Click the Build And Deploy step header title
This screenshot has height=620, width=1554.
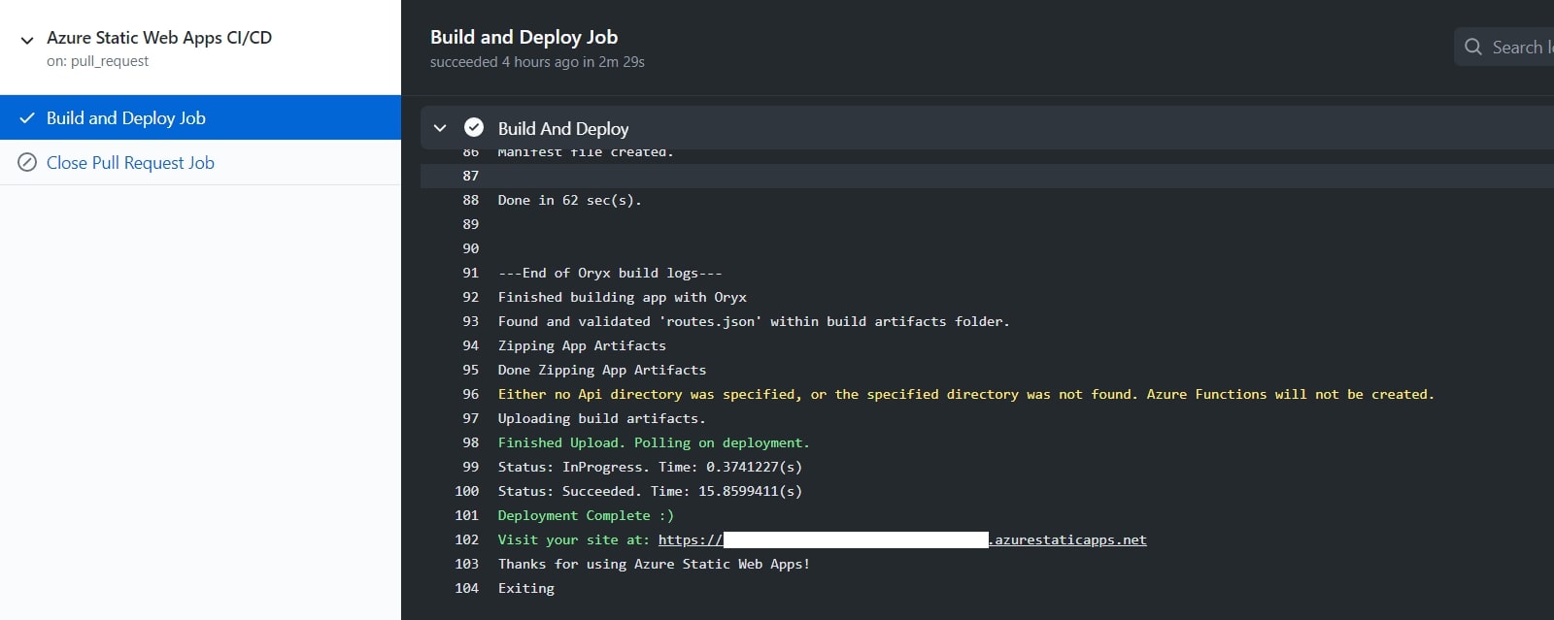pyautogui.click(x=563, y=128)
